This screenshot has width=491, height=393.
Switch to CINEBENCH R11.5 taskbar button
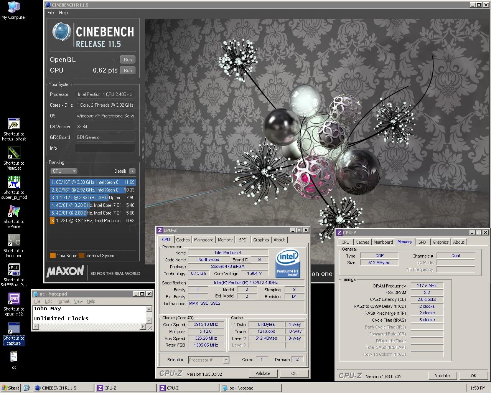tap(64, 388)
